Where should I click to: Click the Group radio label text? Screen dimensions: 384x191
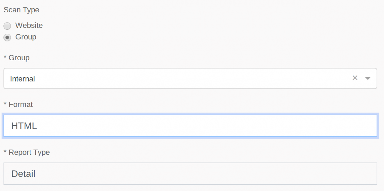point(26,37)
